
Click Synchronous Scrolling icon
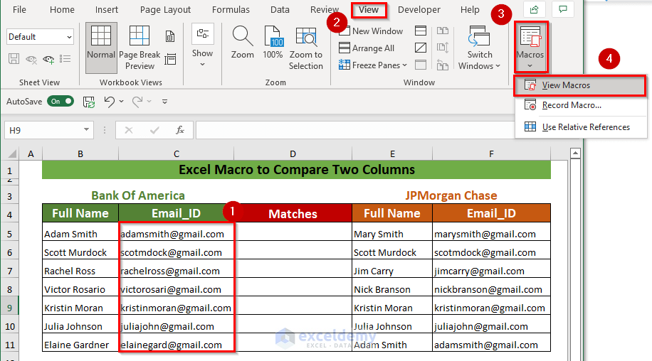click(443, 48)
